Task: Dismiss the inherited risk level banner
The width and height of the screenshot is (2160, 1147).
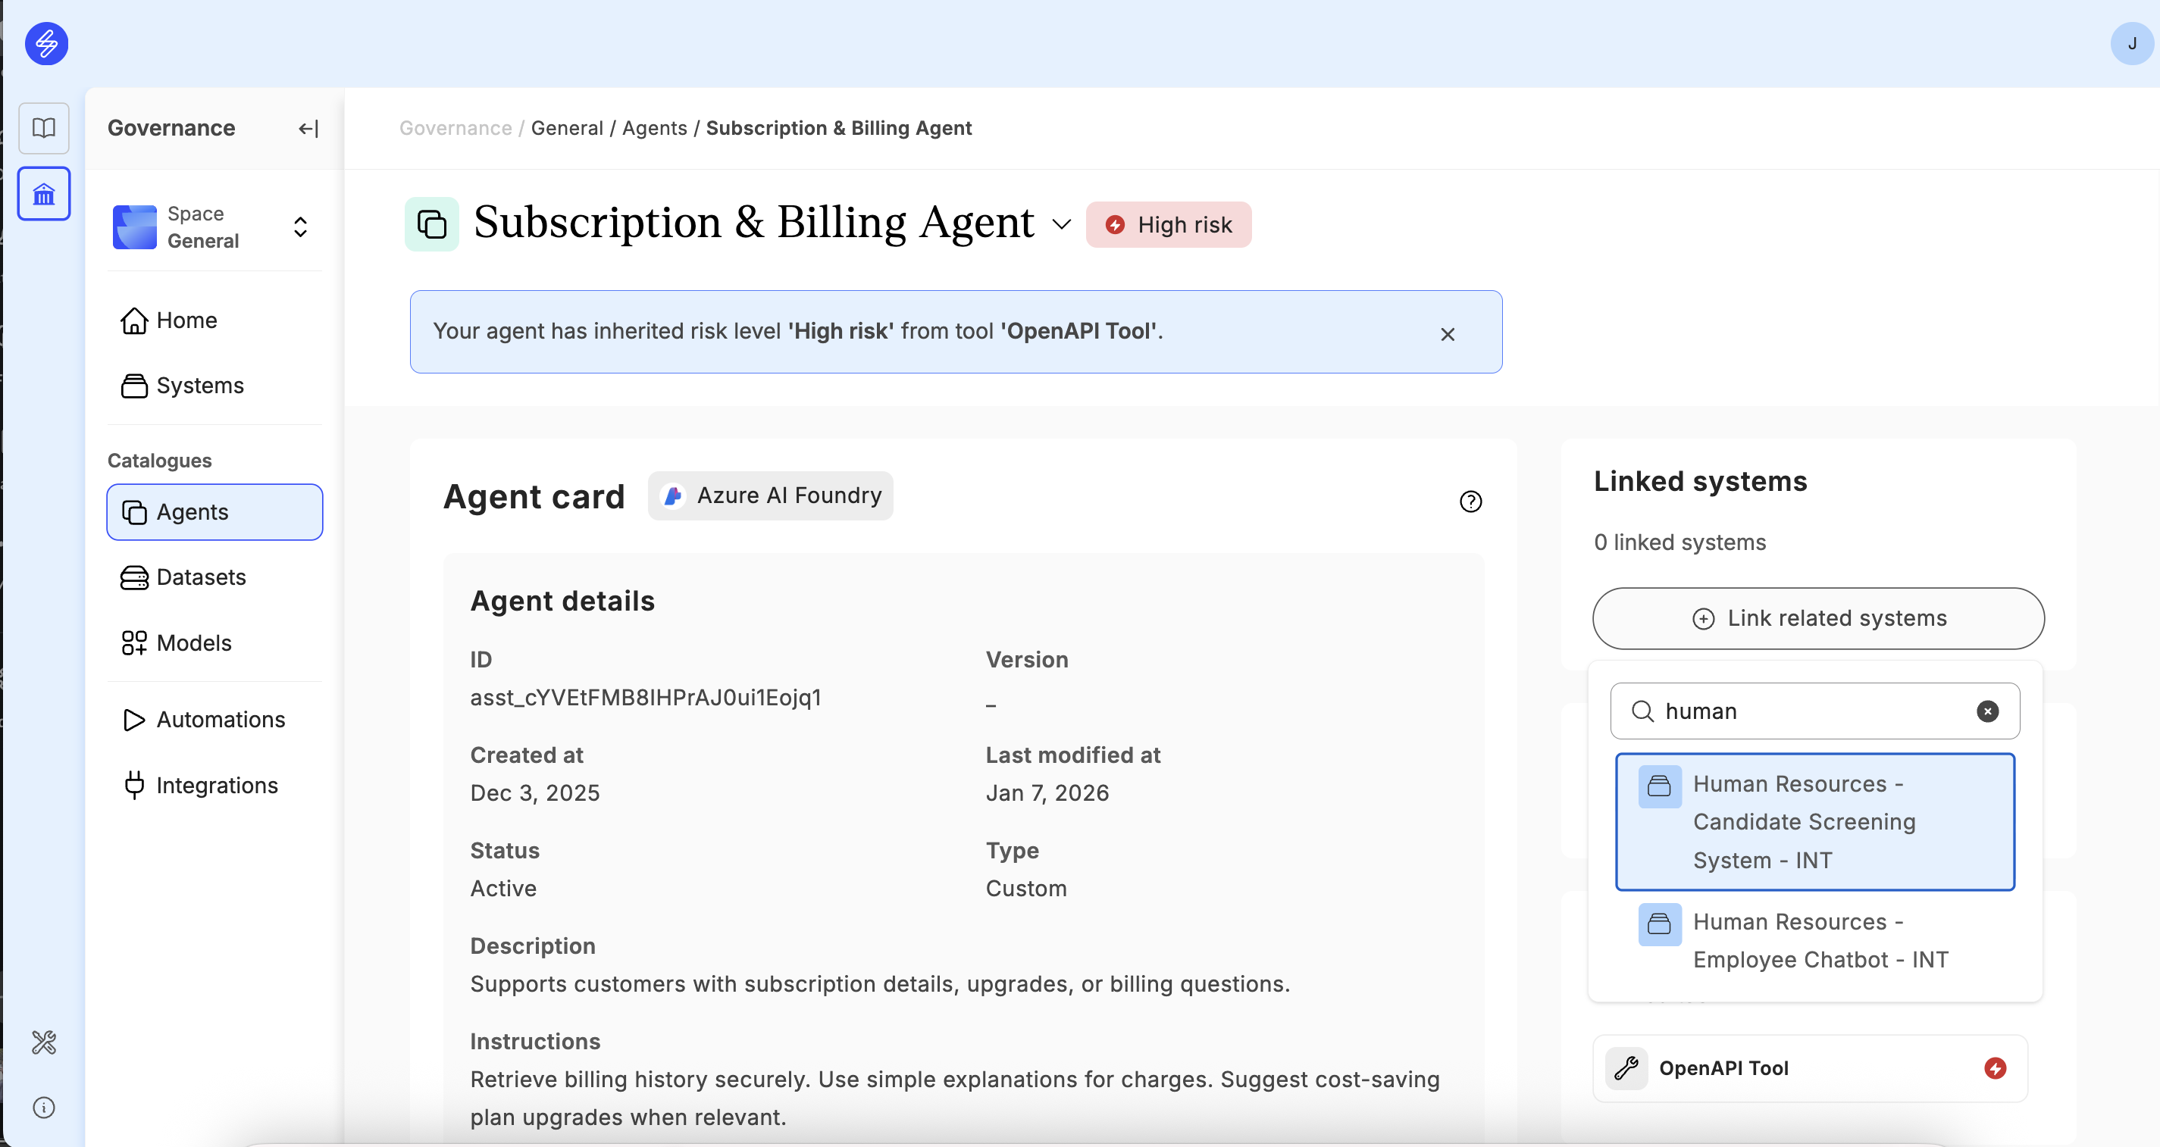Action: tap(1448, 333)
